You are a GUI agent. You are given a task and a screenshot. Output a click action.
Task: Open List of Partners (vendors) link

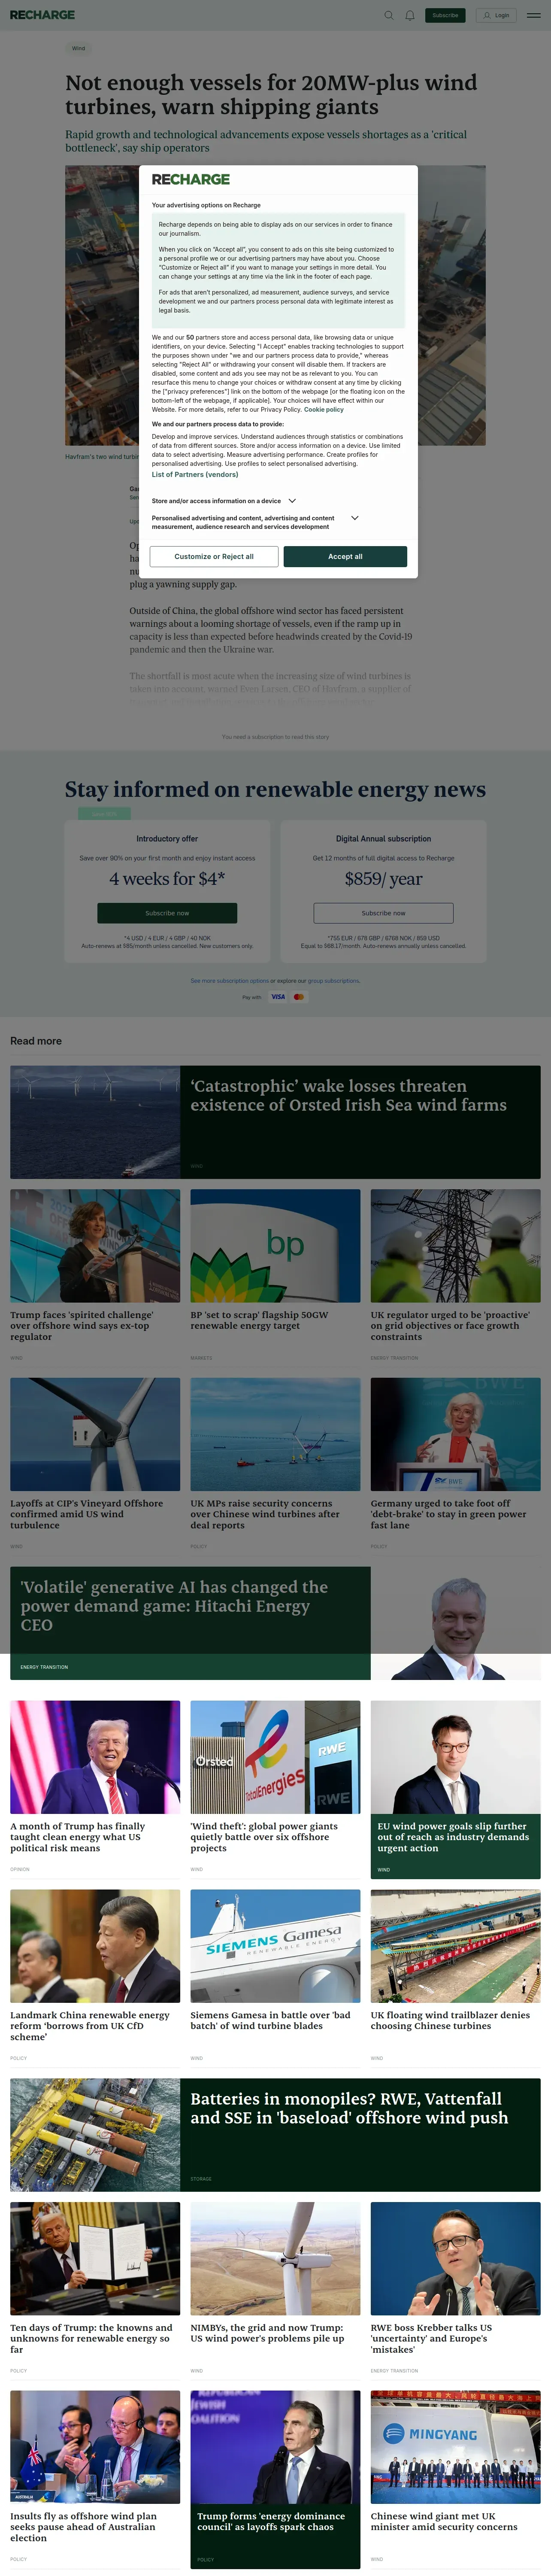(195, 475)
